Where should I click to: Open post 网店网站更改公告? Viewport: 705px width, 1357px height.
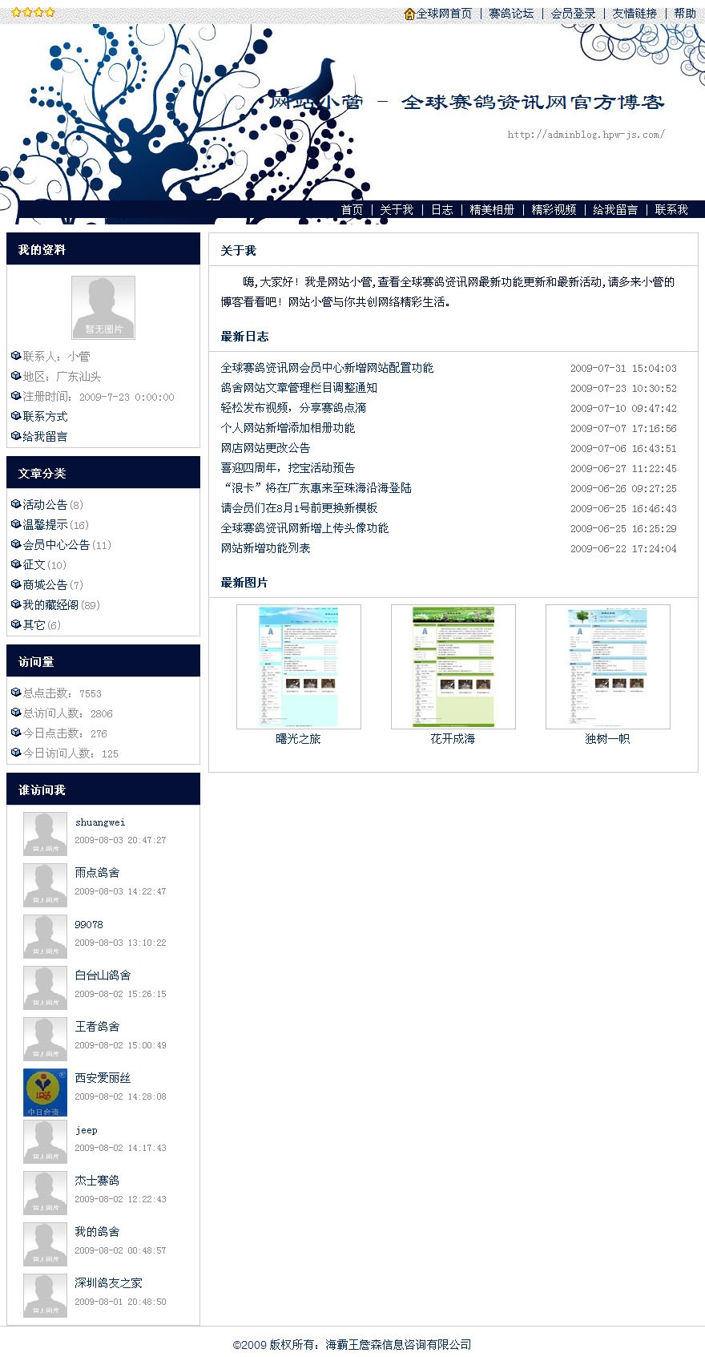tap(265, 448)
